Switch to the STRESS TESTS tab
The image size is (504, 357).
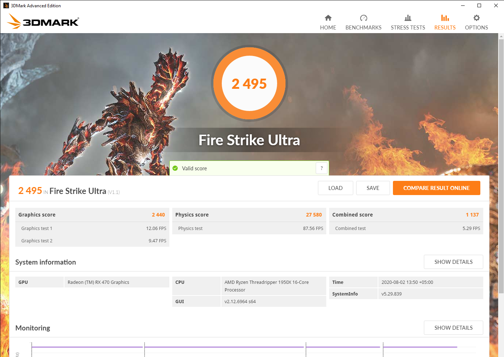coord(408,23)
